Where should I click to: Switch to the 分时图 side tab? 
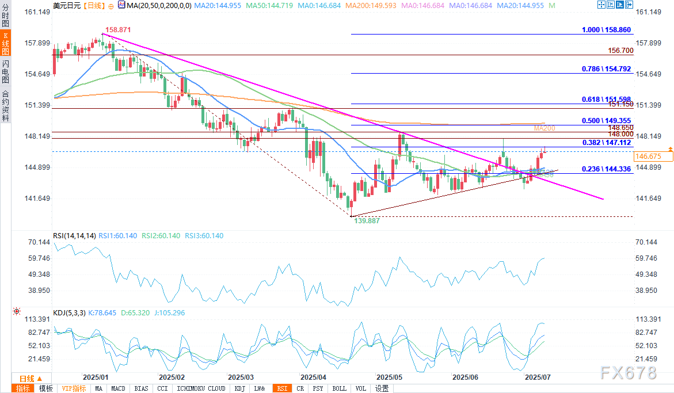[5, 15]
